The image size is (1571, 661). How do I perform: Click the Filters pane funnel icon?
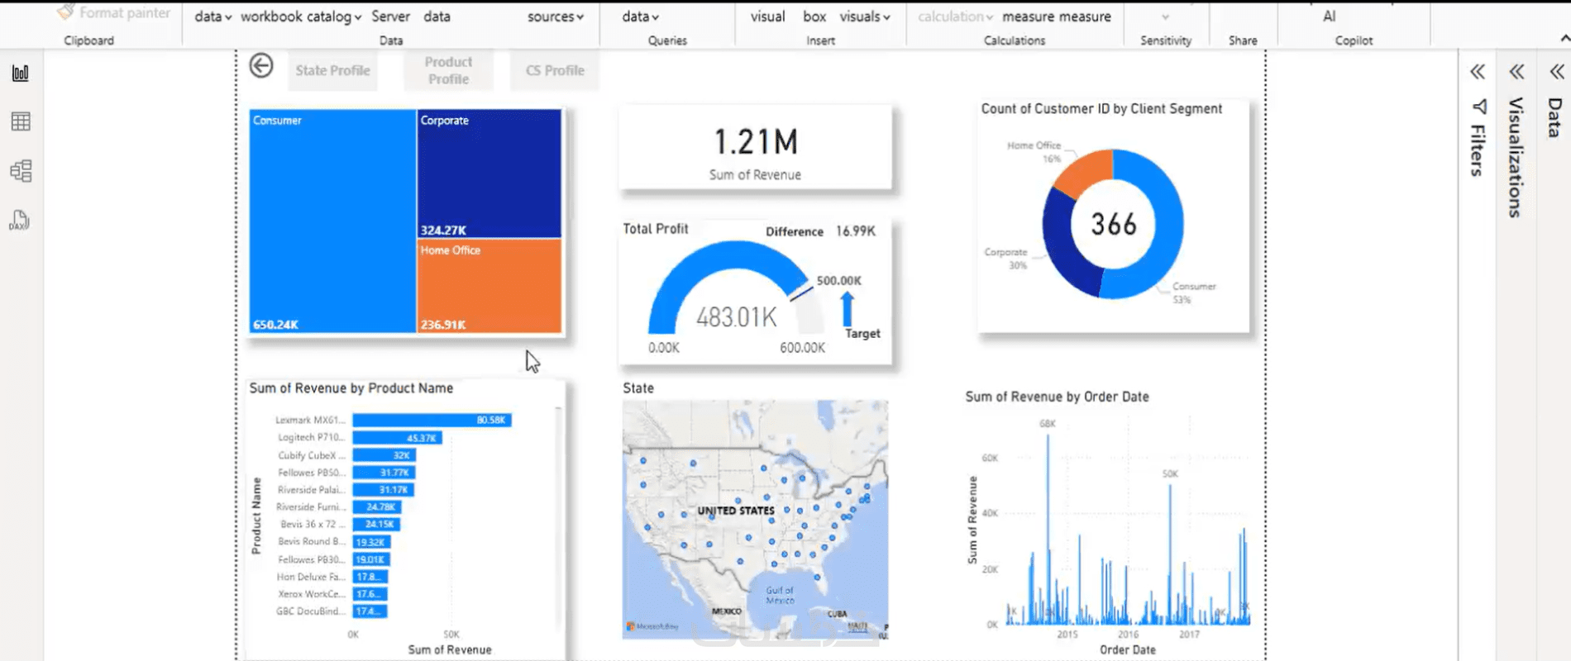click(1479, 107)
